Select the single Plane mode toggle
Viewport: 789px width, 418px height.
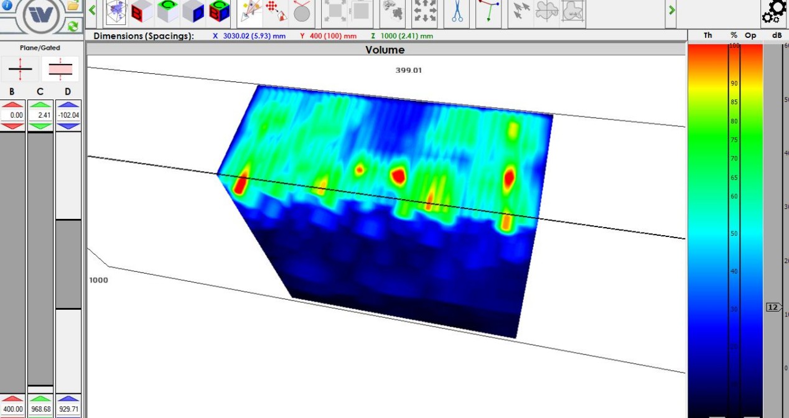pos(21,68)
